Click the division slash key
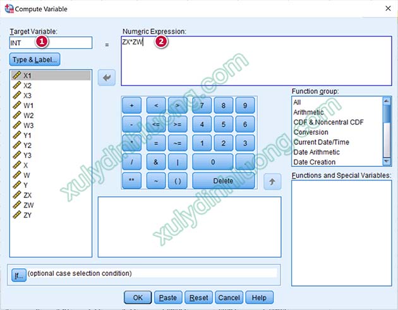 (132, 161)
